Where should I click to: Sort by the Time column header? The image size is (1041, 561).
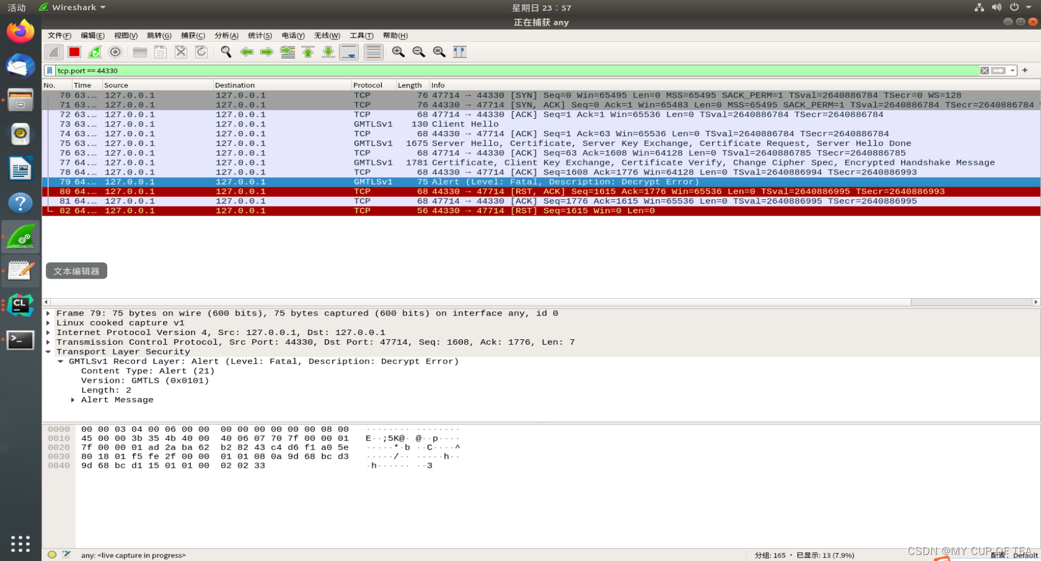[87, 85]
